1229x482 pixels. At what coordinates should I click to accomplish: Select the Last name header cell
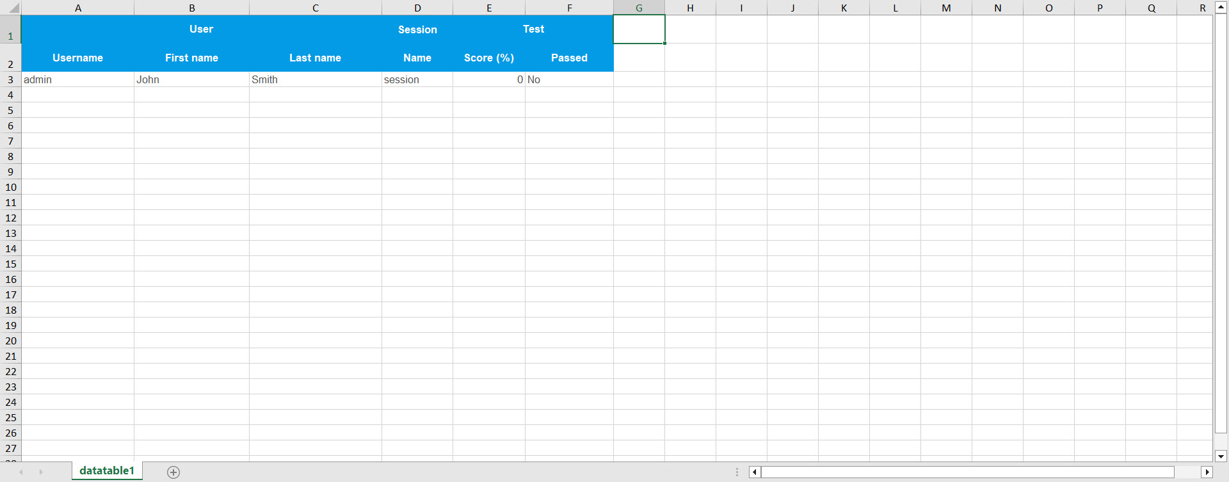coord(315,58)
